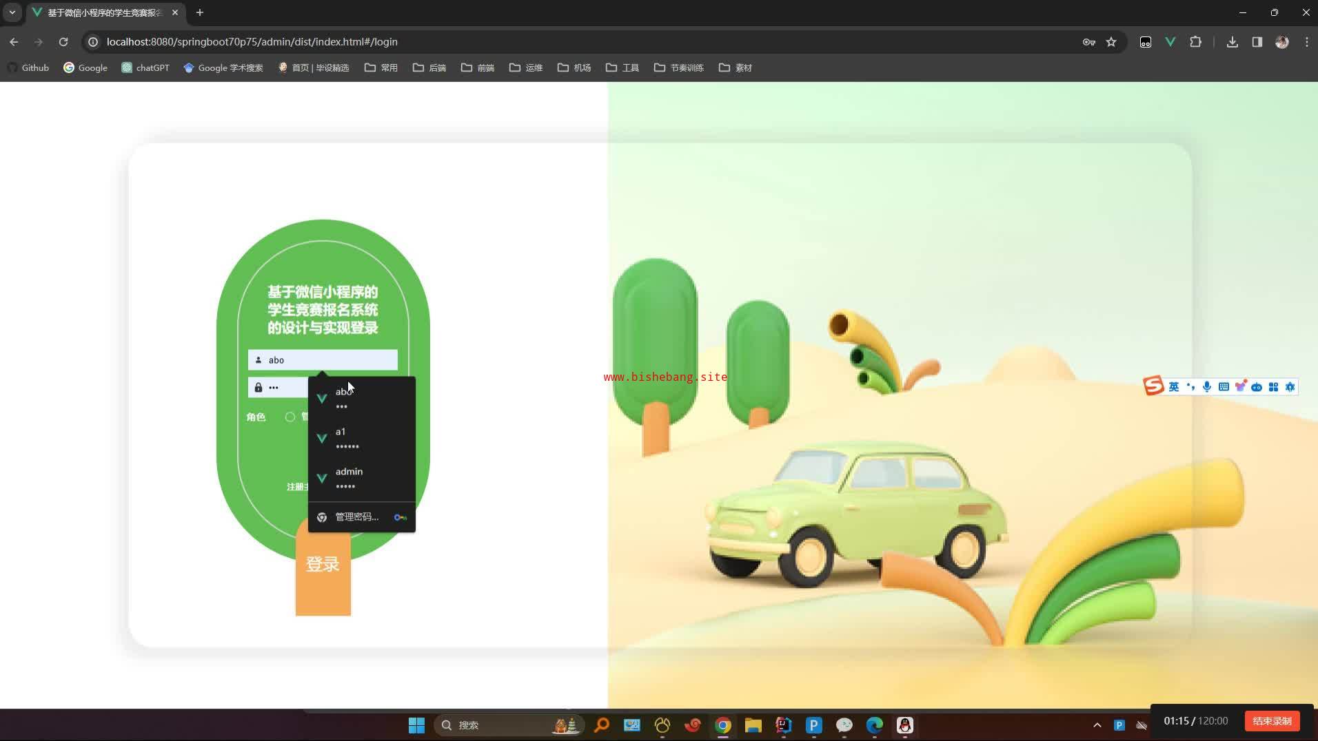
Task: Reload the login page
Action: click(63, 42)
